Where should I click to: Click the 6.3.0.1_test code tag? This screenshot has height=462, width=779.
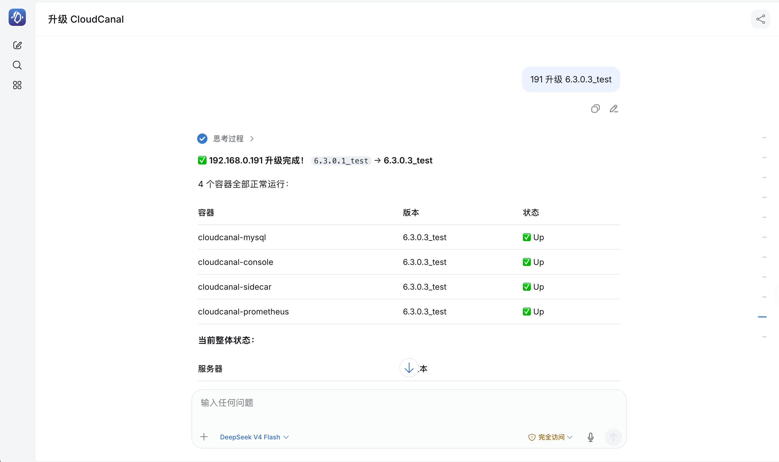(x=341, y=161)
